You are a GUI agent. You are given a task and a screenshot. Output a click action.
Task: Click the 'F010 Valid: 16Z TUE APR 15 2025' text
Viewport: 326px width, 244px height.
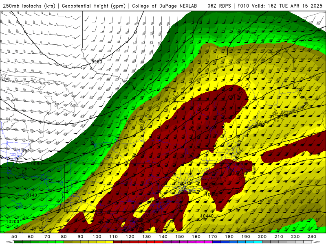coord(280,6)
